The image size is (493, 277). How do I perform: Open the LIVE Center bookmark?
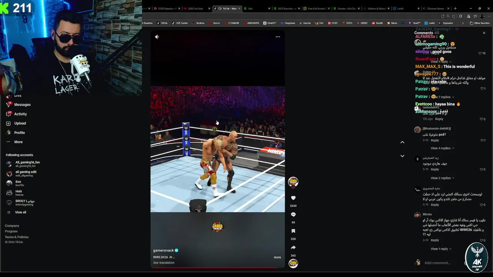click(x=180, y=23)
